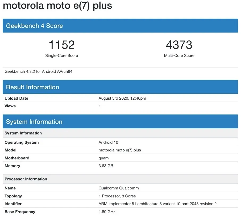Select the Processor Information subheader row
The image size is (241, 216).
[120, 179]
